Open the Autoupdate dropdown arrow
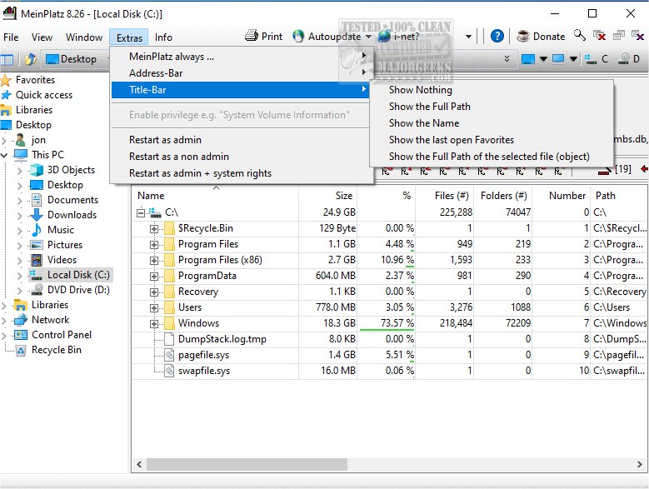The width and height of the screenshot is (649, 489). click(368, 37)
